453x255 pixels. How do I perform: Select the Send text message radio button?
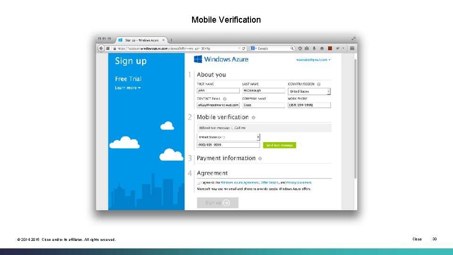[x=201, y=128]
